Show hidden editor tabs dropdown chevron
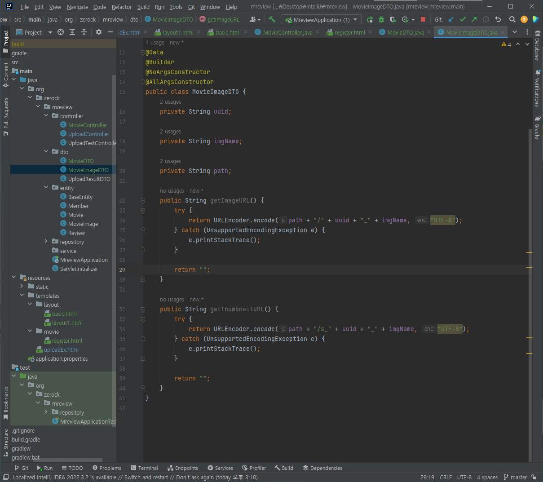543x482 pixels. (x=515, y=32)
